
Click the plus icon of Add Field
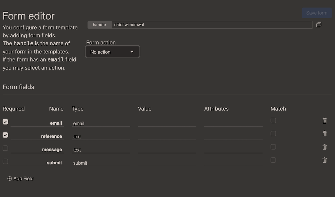coord(9,178)
